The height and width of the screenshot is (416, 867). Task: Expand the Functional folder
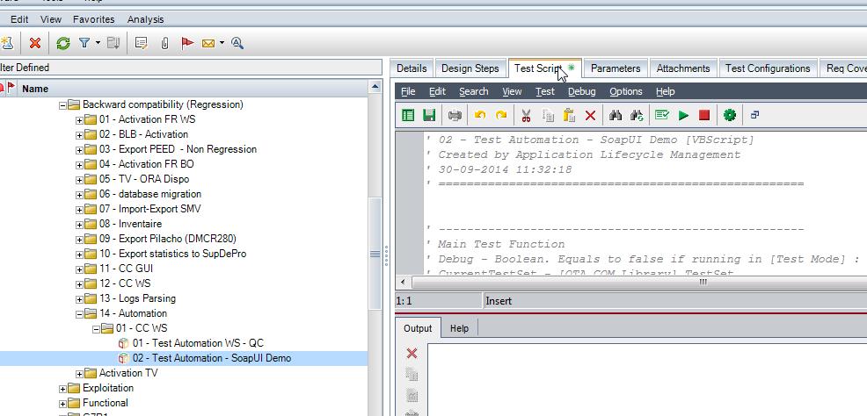[62, 404]
